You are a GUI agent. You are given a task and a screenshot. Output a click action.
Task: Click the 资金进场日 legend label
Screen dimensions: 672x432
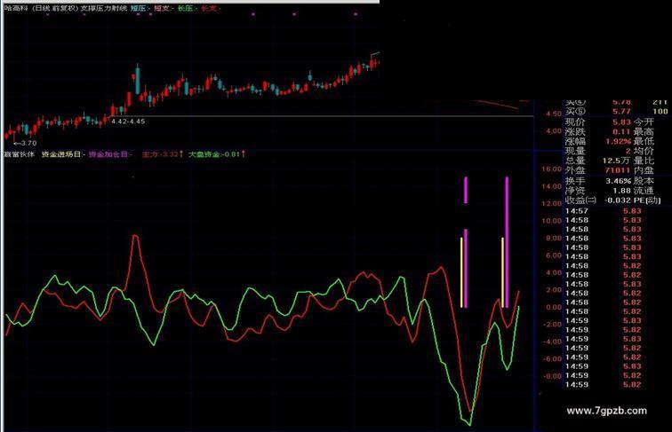tap(61, 154)
